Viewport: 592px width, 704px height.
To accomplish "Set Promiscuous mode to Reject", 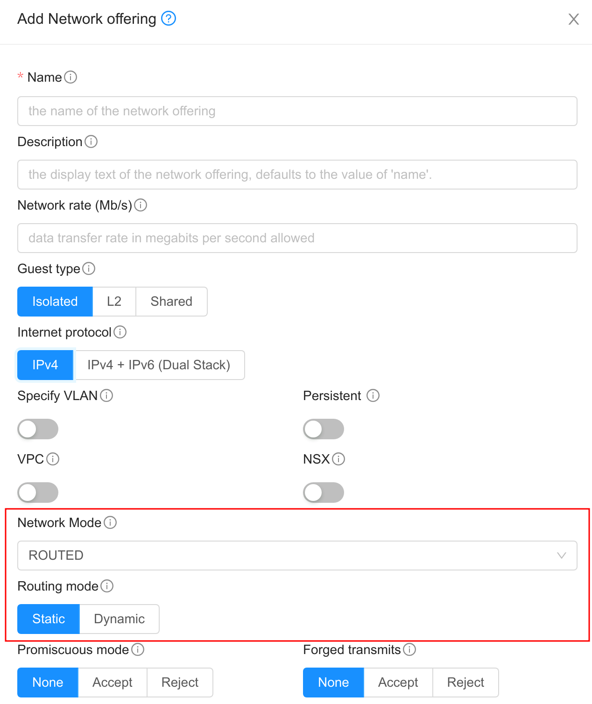I will (x=179, y=682).
